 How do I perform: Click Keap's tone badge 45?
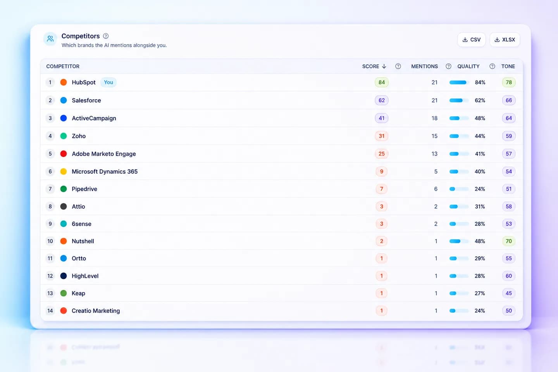[x=509, y=293]
